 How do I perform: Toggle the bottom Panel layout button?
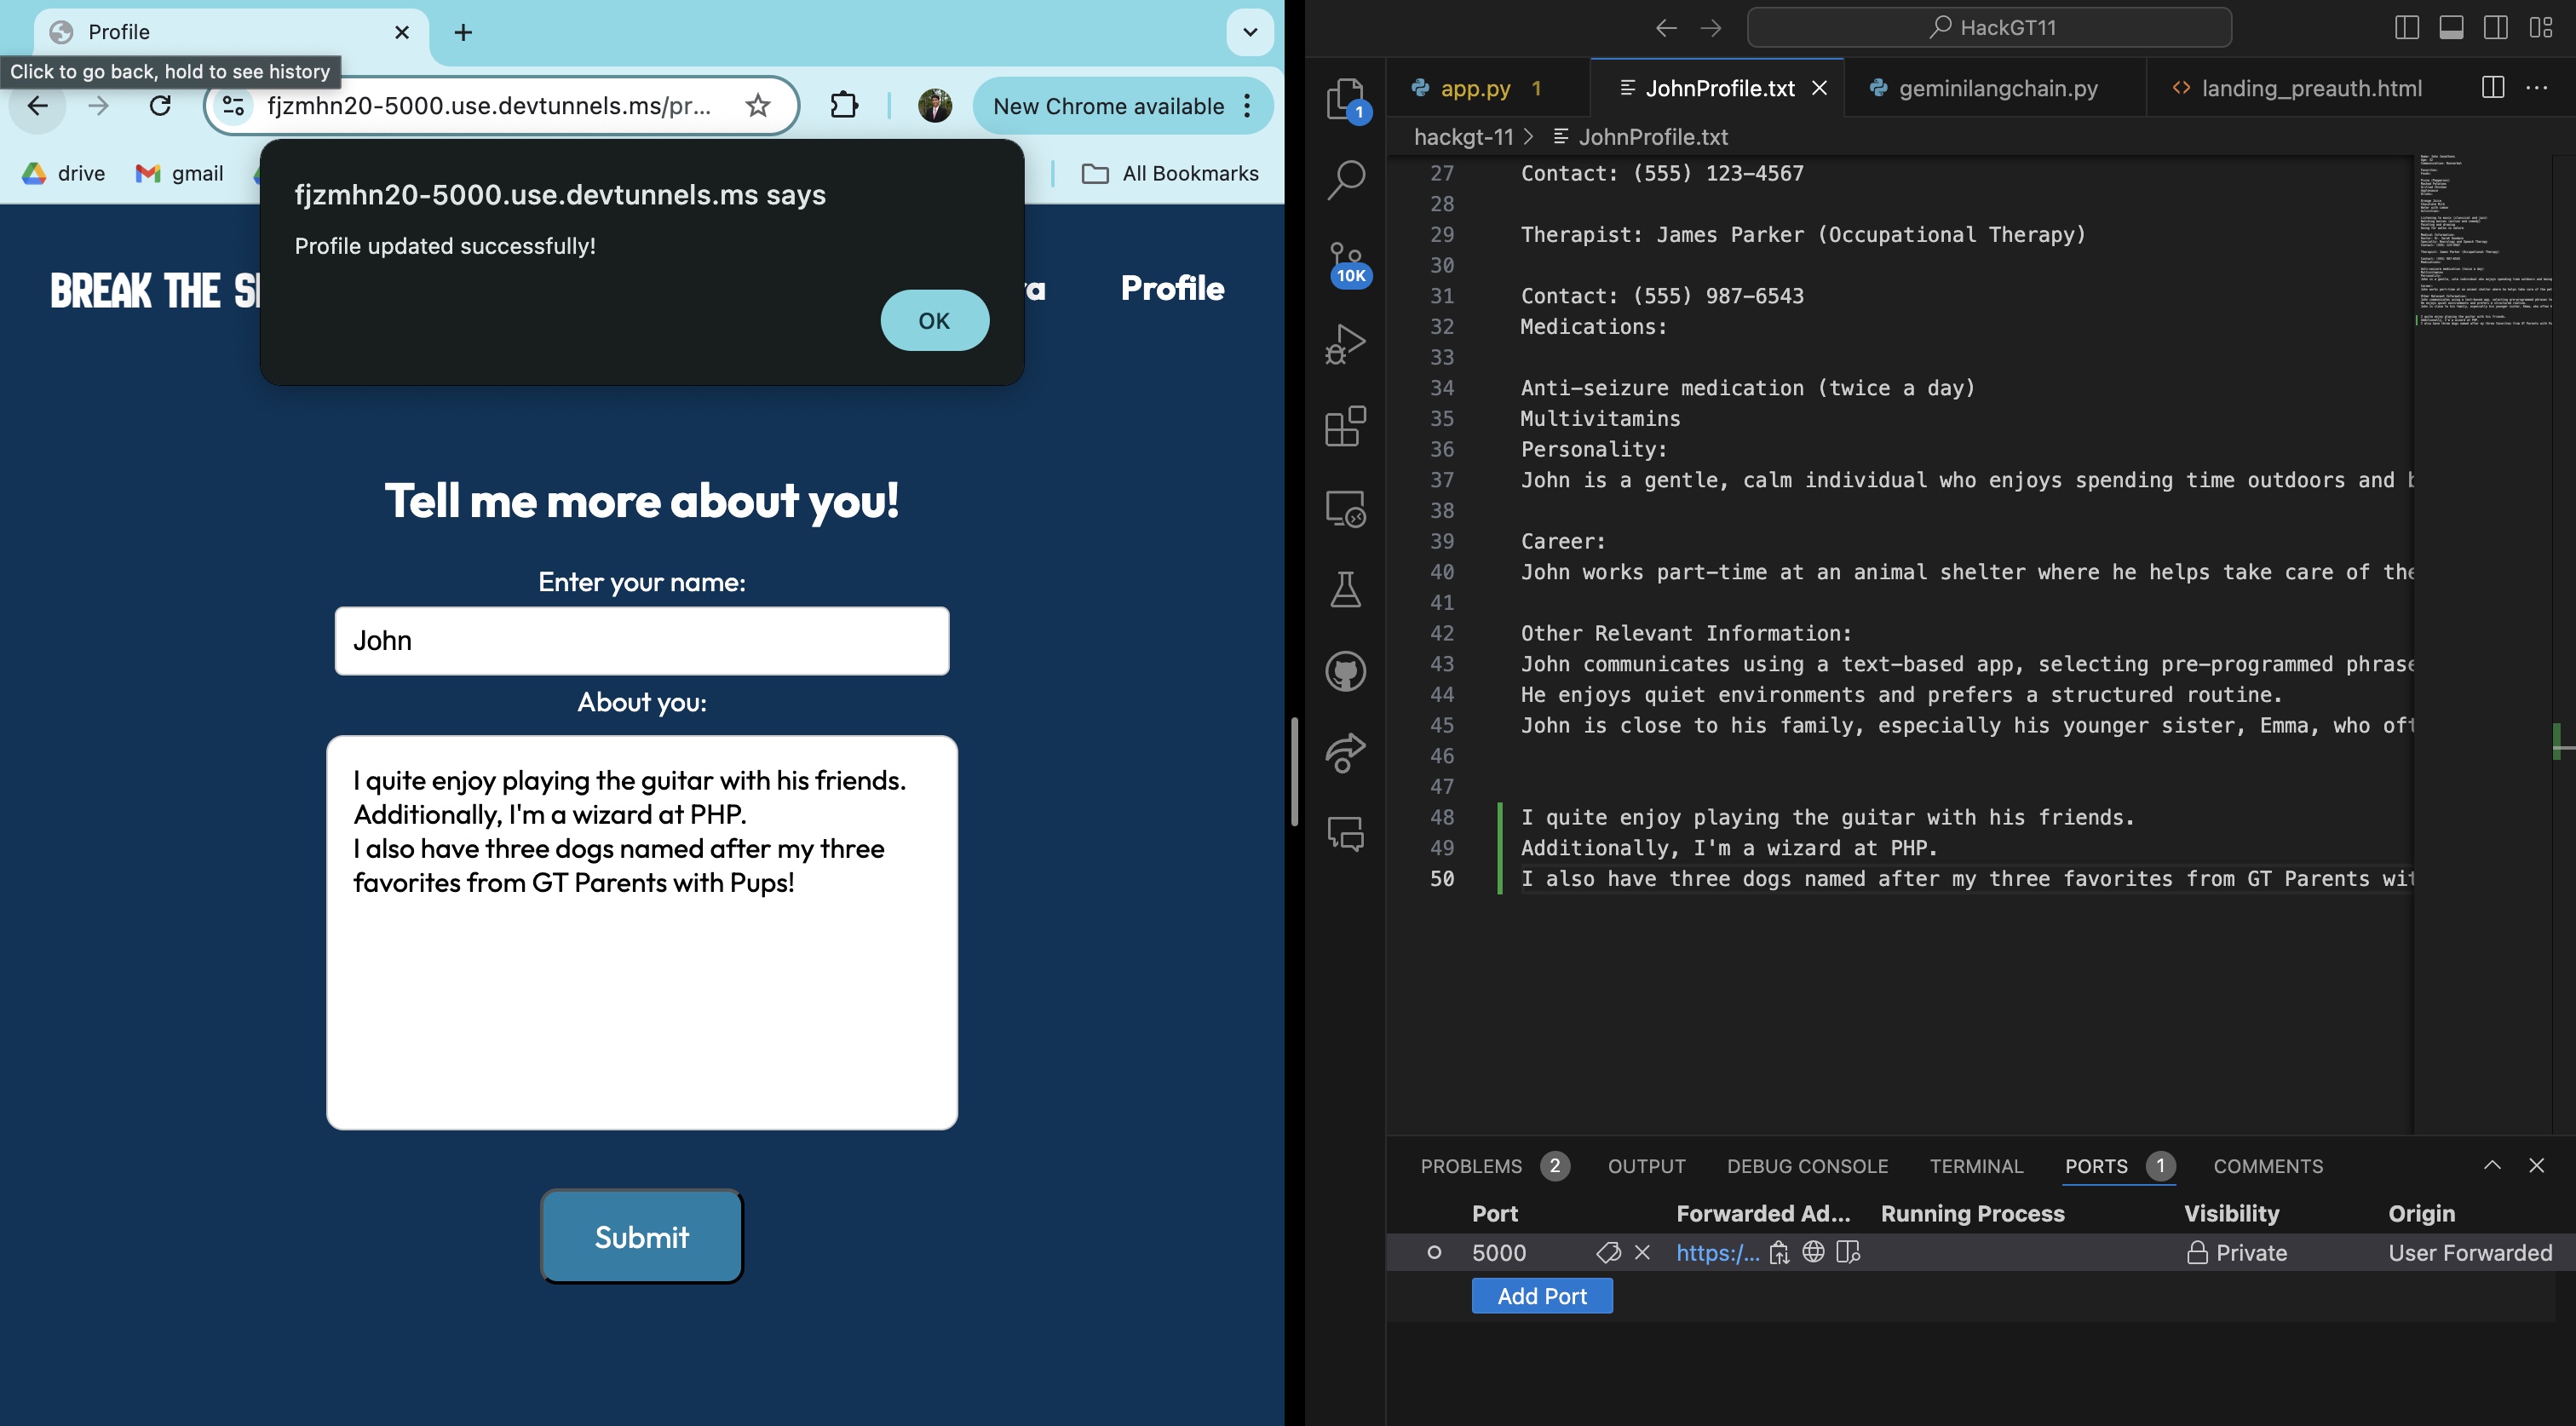tap(2451, 28)
